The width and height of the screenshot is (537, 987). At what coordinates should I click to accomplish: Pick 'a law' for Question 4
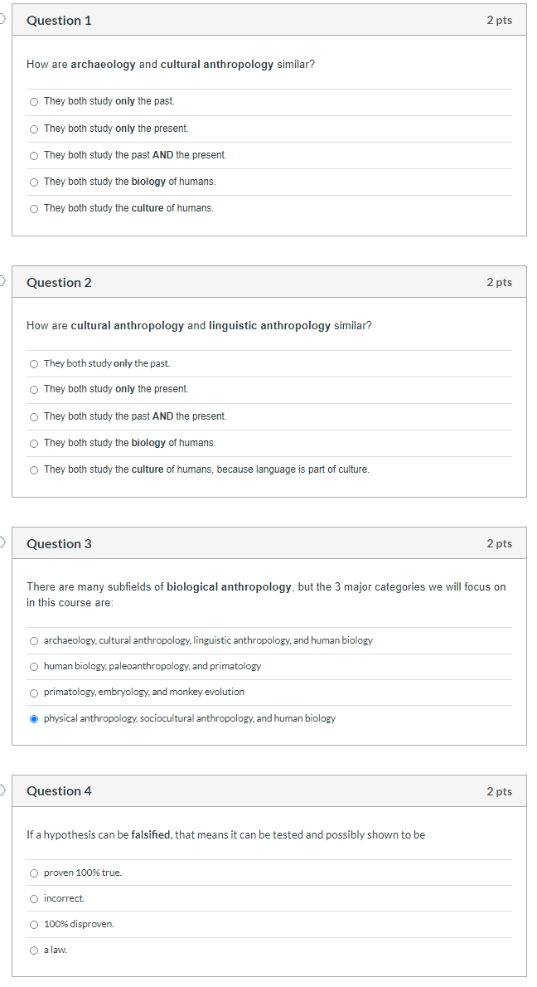(x=33, y=950)
